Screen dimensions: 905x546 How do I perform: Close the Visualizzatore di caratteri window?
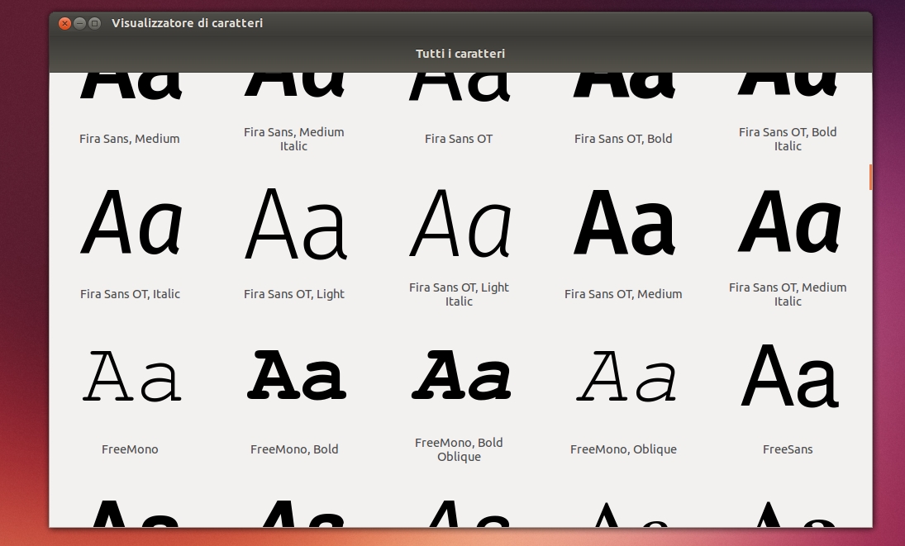(x=64, y=23)
